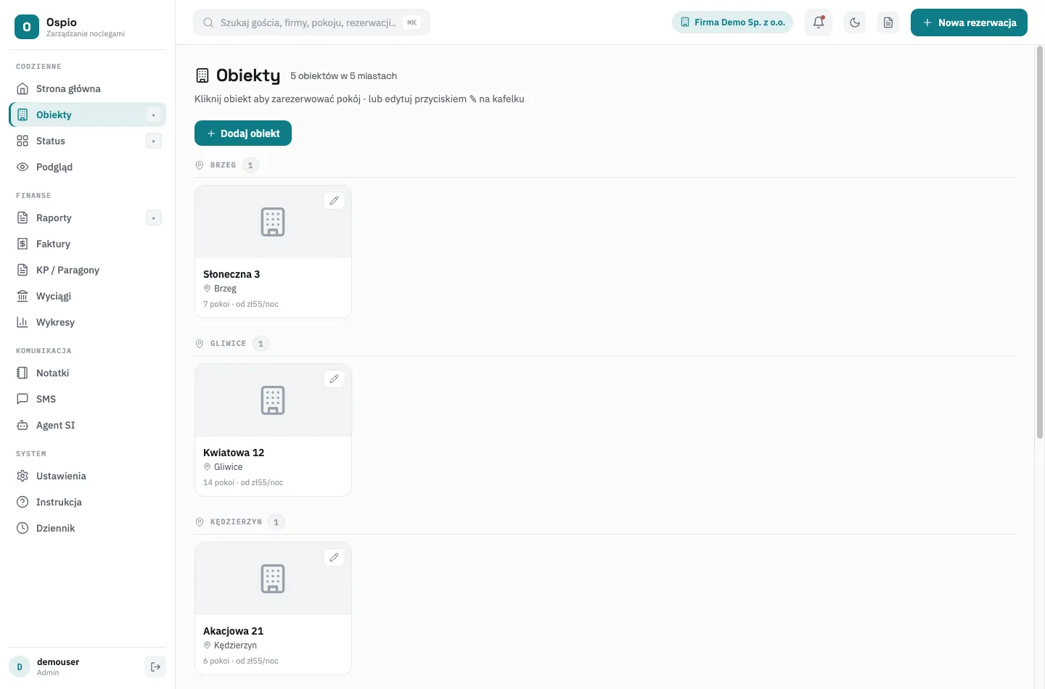
Task: Open the notifications bell
Action: [x=819, y=22]
